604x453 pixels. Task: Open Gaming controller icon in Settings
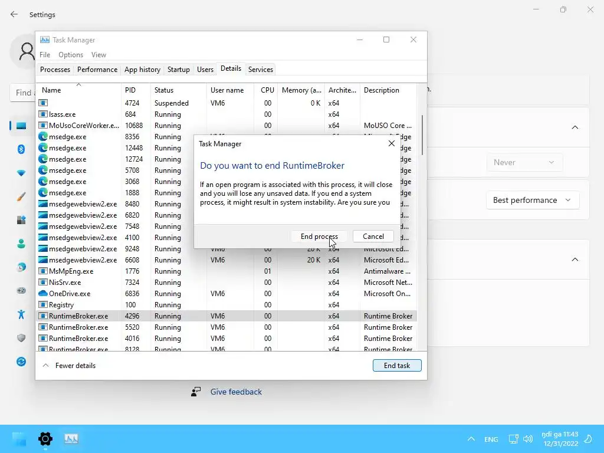click(x=21, y=290)
